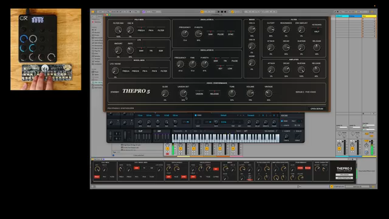Click Oscillator B FINE knob
The width and height of the screenshot is (389, 219).
point(192,64)
